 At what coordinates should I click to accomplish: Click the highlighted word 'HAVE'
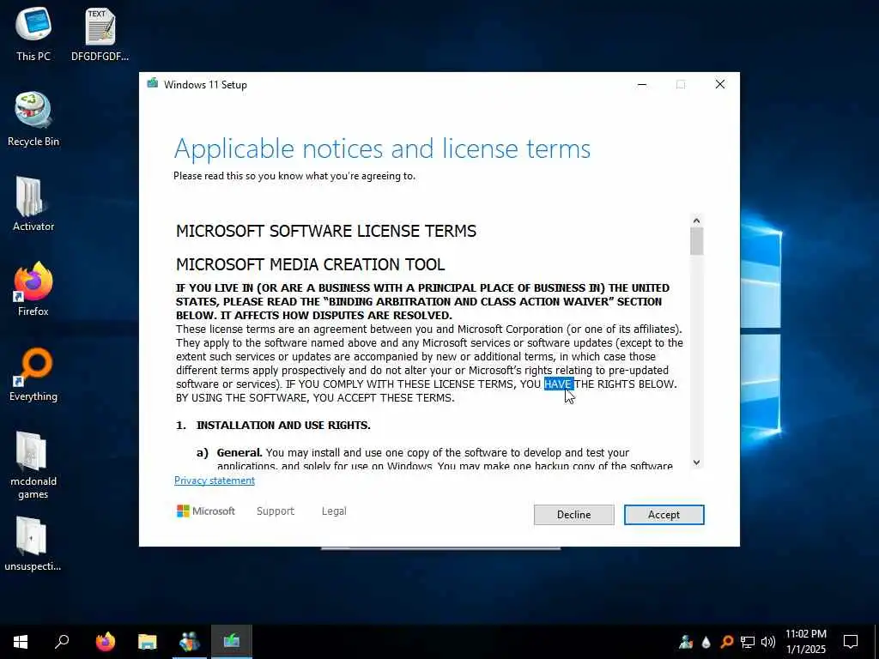[558, 384]
